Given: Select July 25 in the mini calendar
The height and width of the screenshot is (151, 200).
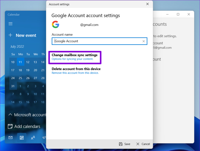Looking at the screenshot, I should (x=20, y=78).
